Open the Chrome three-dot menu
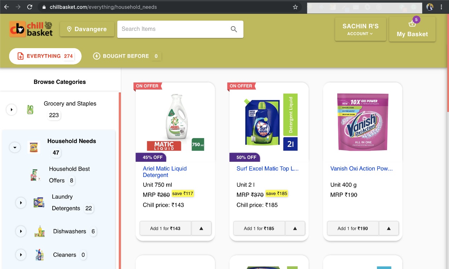 coord(441,7)
